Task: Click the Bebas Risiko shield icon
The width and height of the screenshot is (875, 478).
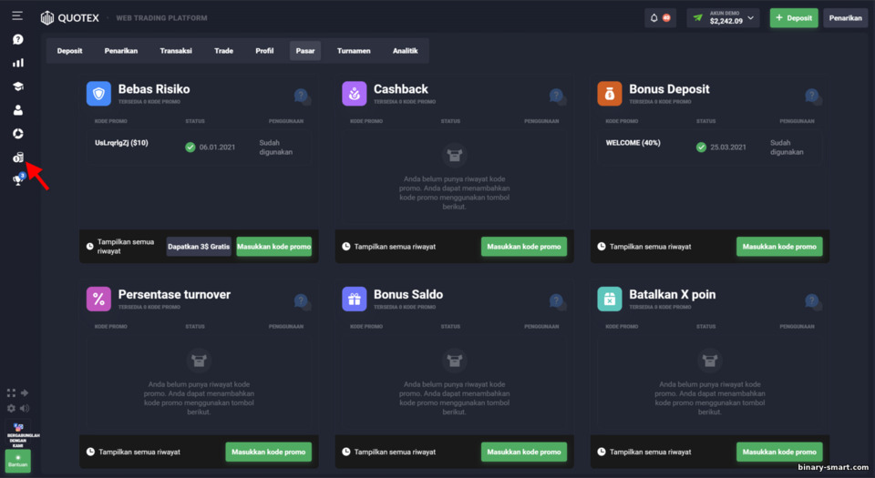Action: pos(98,94)
